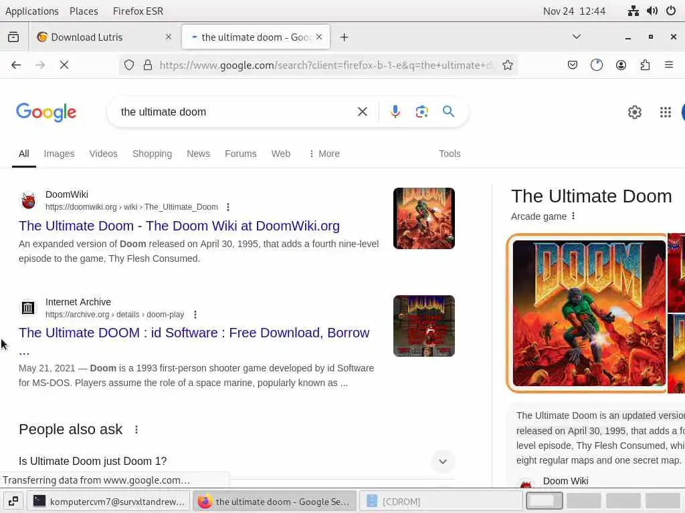Image resolution: width=685 pixels, height=513 pixels.
Task: Open options for Internet Archive result
Action: pos(195,315)
